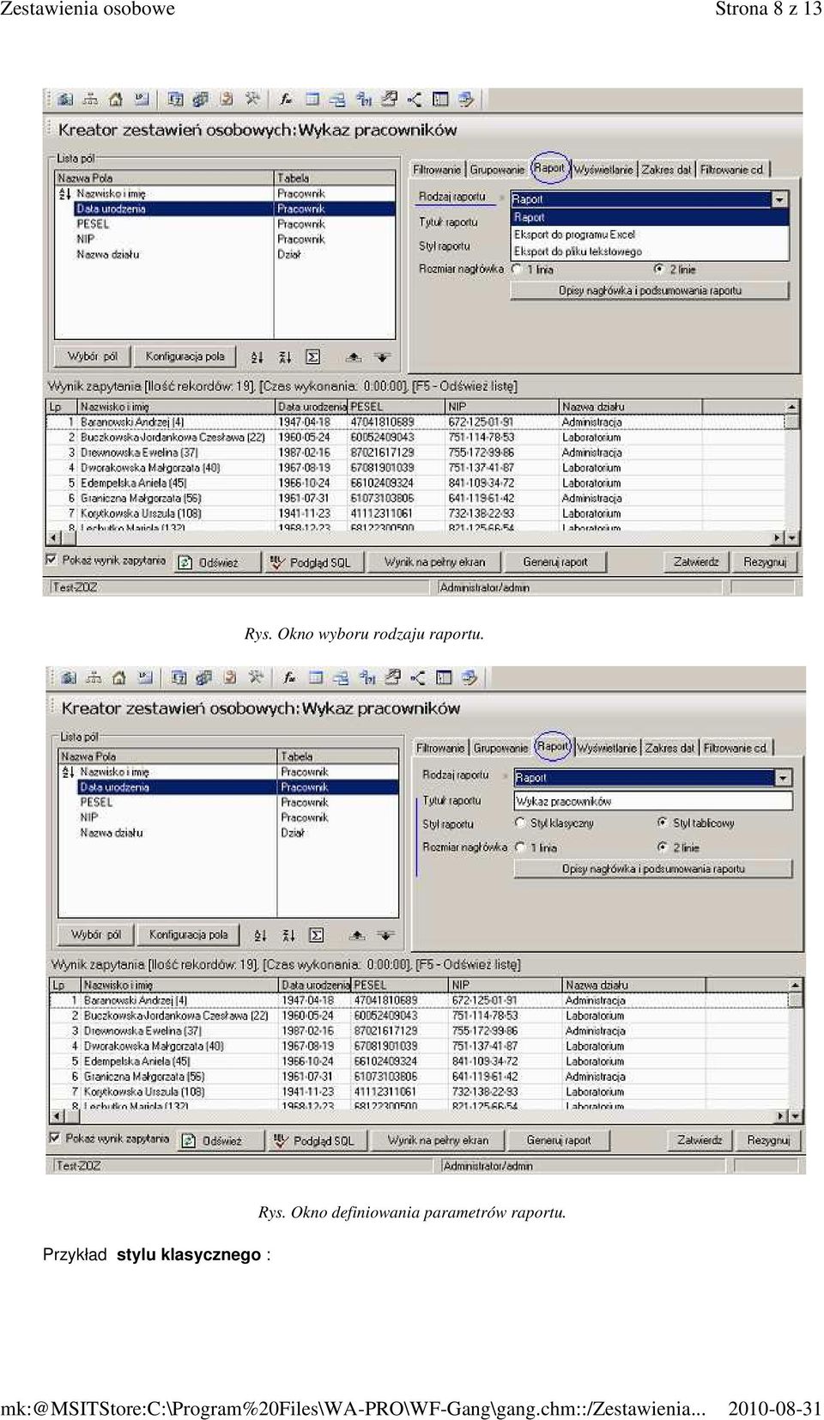Open 'Opisy nagłówka i podsumowania raportu' in lower window
The image size is (824, 1420).
coord(653,869)
